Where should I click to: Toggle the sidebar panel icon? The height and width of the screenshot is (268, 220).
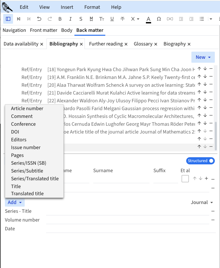coord(8,19)
